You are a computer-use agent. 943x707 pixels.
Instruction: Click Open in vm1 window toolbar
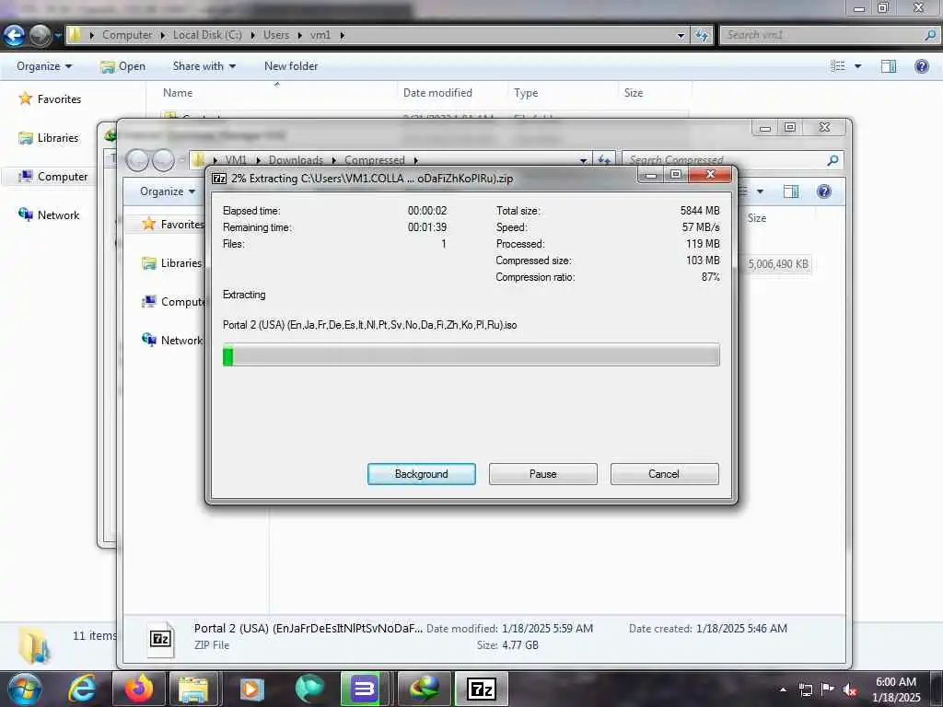click(x=123, y=66)
